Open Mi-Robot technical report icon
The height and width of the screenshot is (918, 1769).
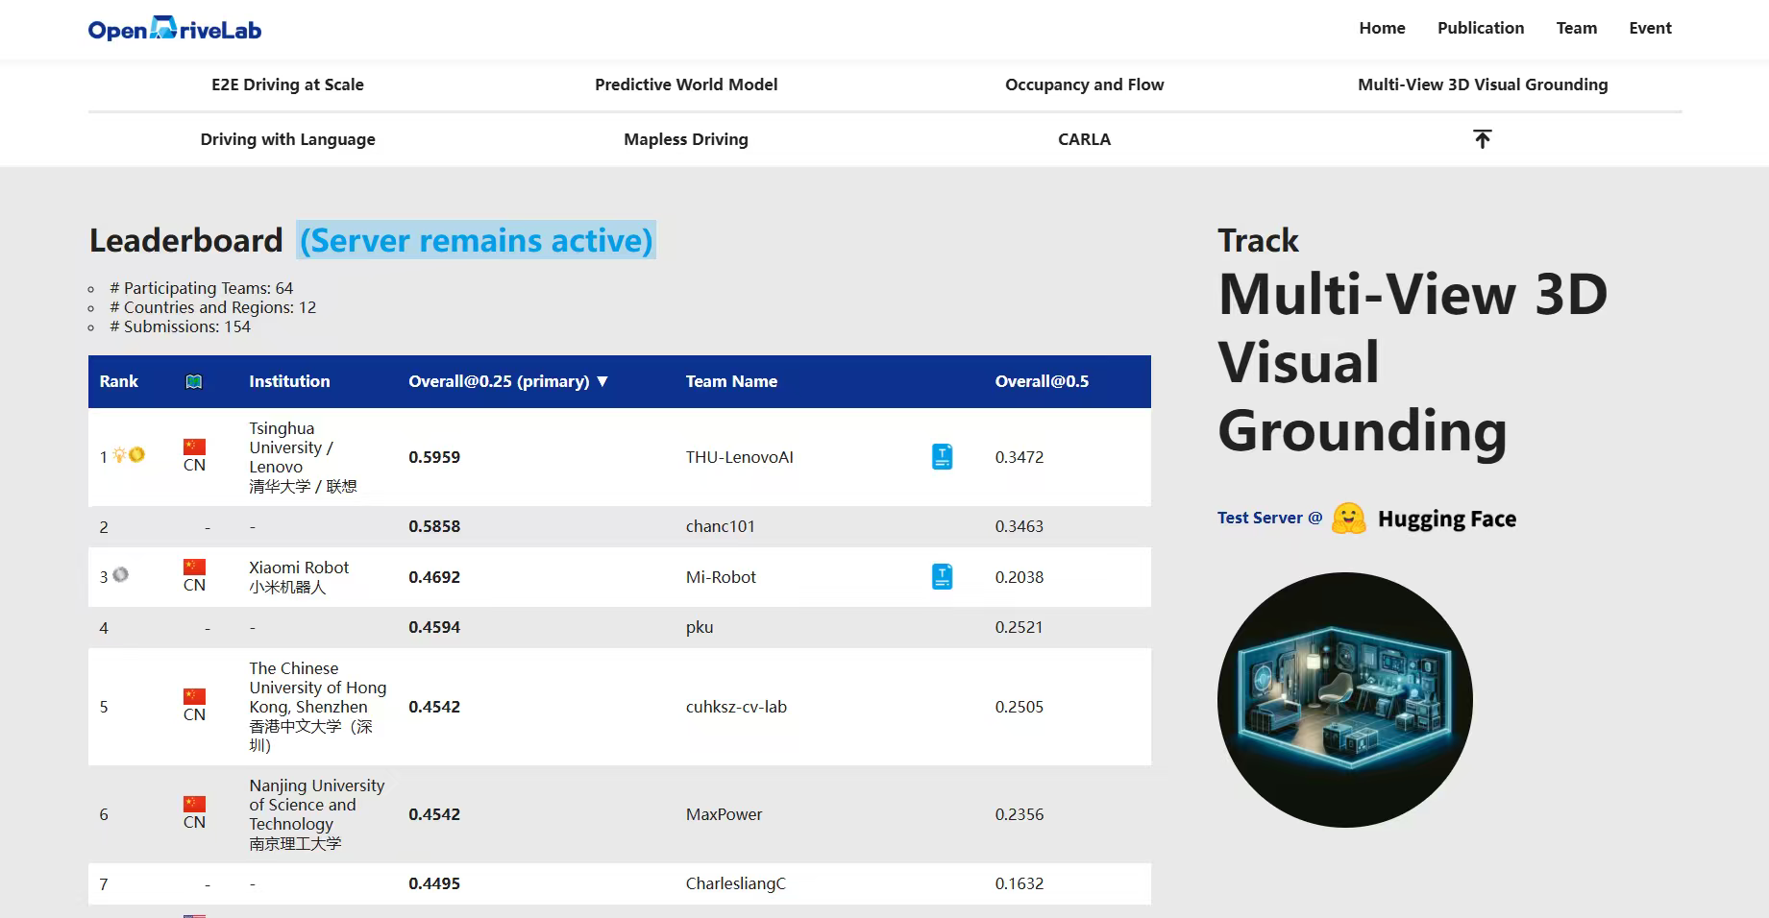click(943, 576)
